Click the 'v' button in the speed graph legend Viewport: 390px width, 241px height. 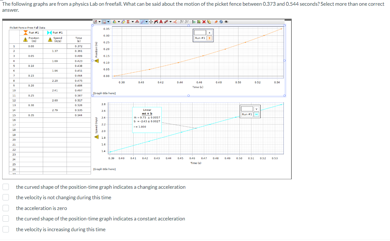click(256, 109)
